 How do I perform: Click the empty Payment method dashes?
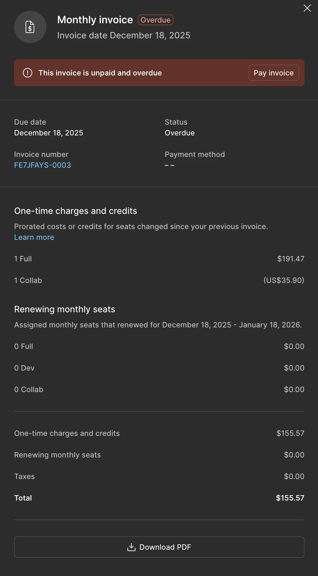pos(169,165)
